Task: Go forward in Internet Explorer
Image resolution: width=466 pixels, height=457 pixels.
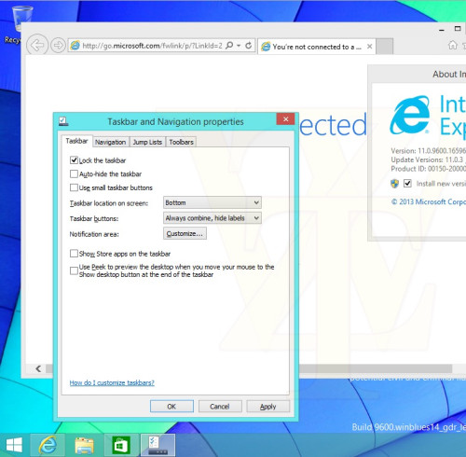Action: click(58, 46)
